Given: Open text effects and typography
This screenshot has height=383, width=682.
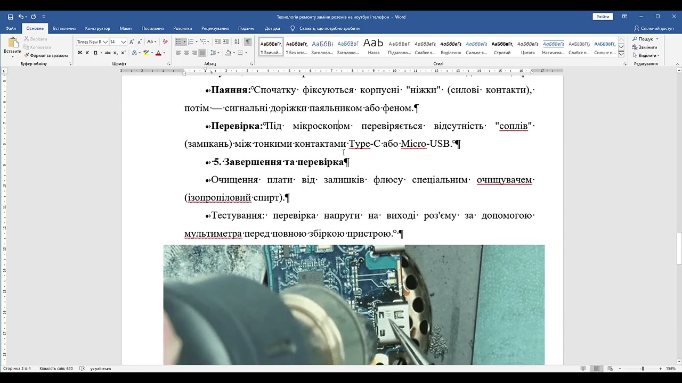Looking at the screenshot, I should (x=135, y=53).
